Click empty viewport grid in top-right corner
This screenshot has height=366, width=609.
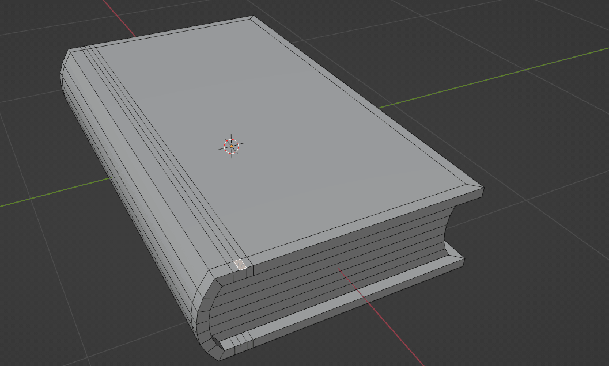click(565, 23)
